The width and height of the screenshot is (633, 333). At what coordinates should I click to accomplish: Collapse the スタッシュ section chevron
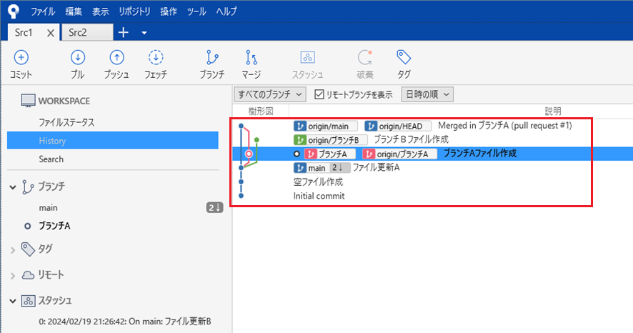pos(13,301)
